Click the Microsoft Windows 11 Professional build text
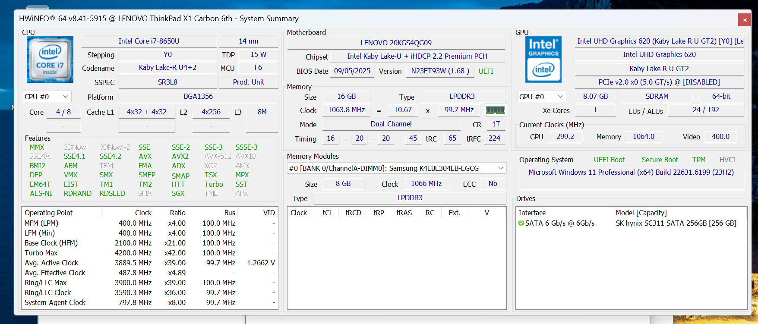Screen dimensions: 758x324 631,173
